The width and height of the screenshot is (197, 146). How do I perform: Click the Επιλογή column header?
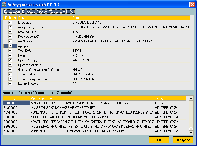(10, 18)
